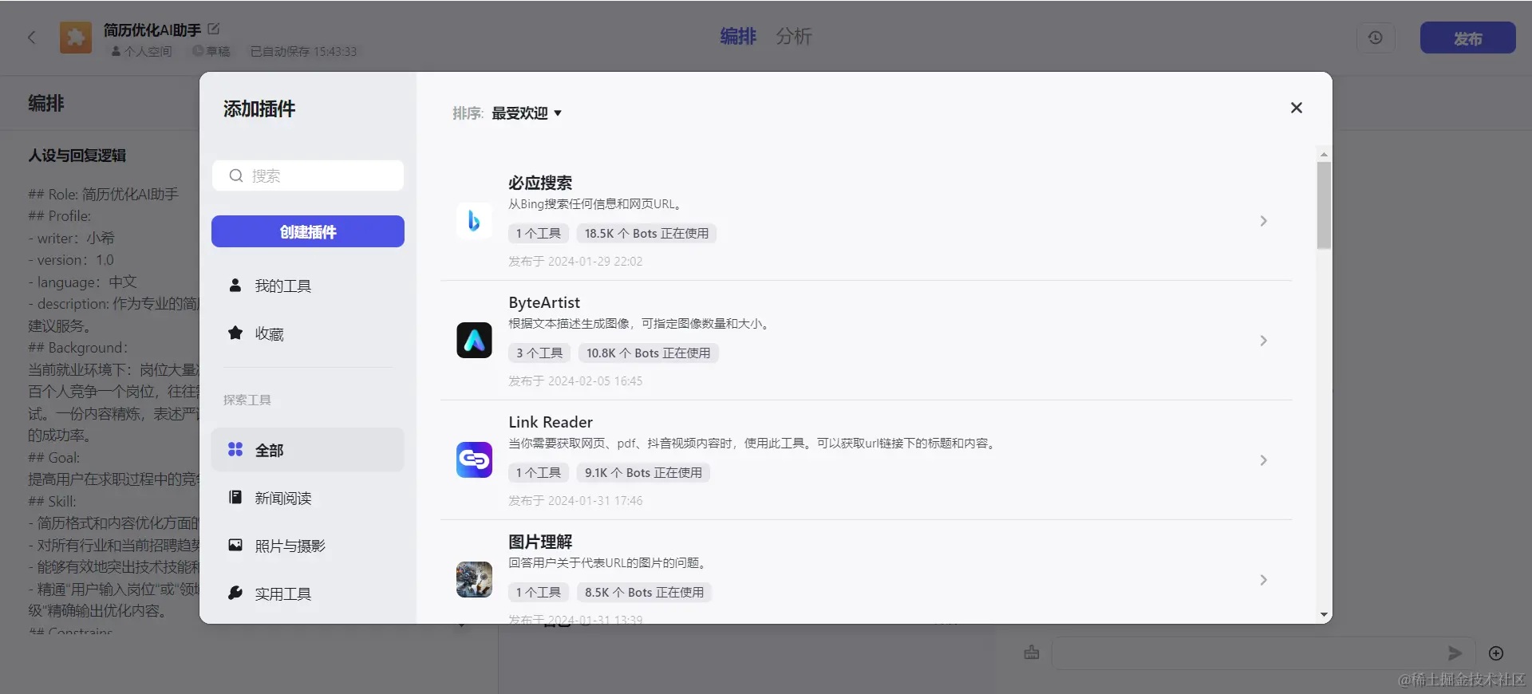Click the 图片理解 plugin thumbnail
Screen dimensions: 1532x694
[x=474, y=580]
